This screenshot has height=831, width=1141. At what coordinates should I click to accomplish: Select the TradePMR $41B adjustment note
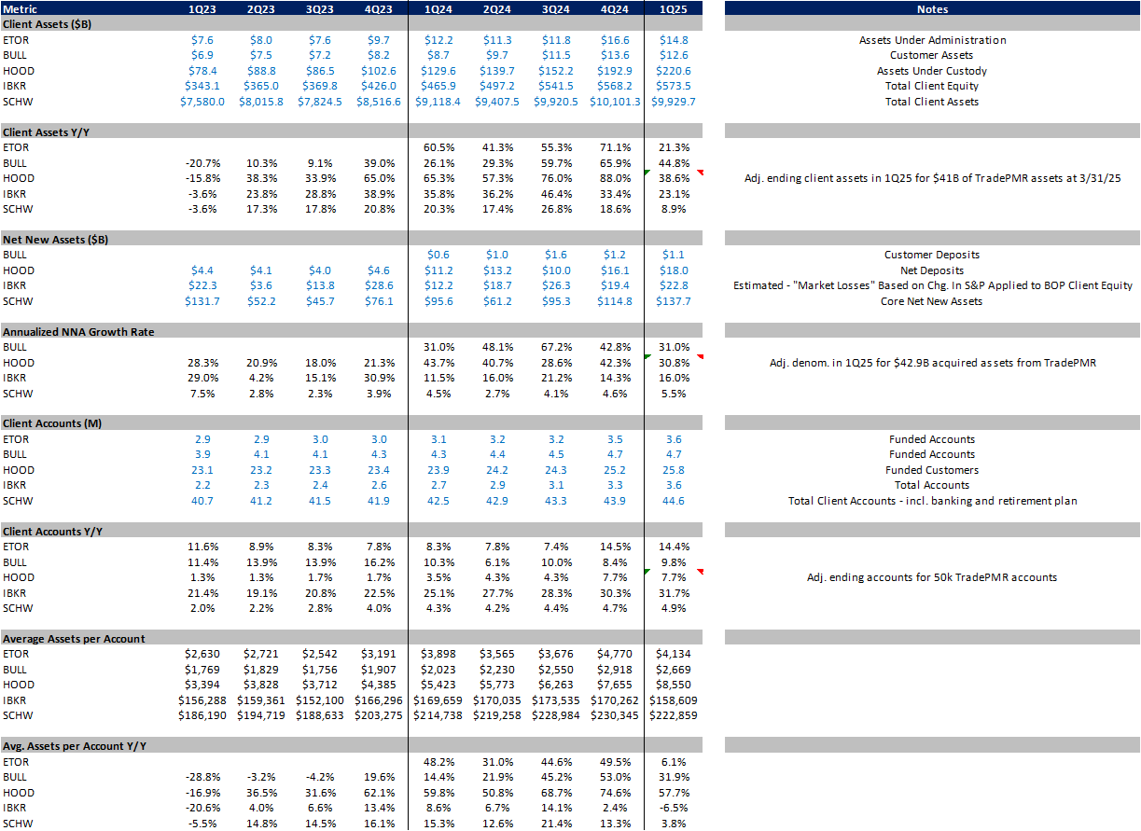click(x=932, y=178)
